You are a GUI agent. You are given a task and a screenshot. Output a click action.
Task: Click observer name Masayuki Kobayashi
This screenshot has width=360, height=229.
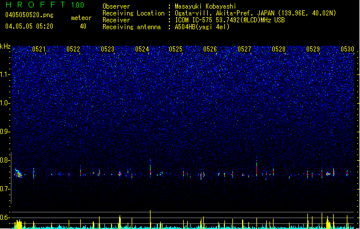pyautogui.click(x=205, y=6)
